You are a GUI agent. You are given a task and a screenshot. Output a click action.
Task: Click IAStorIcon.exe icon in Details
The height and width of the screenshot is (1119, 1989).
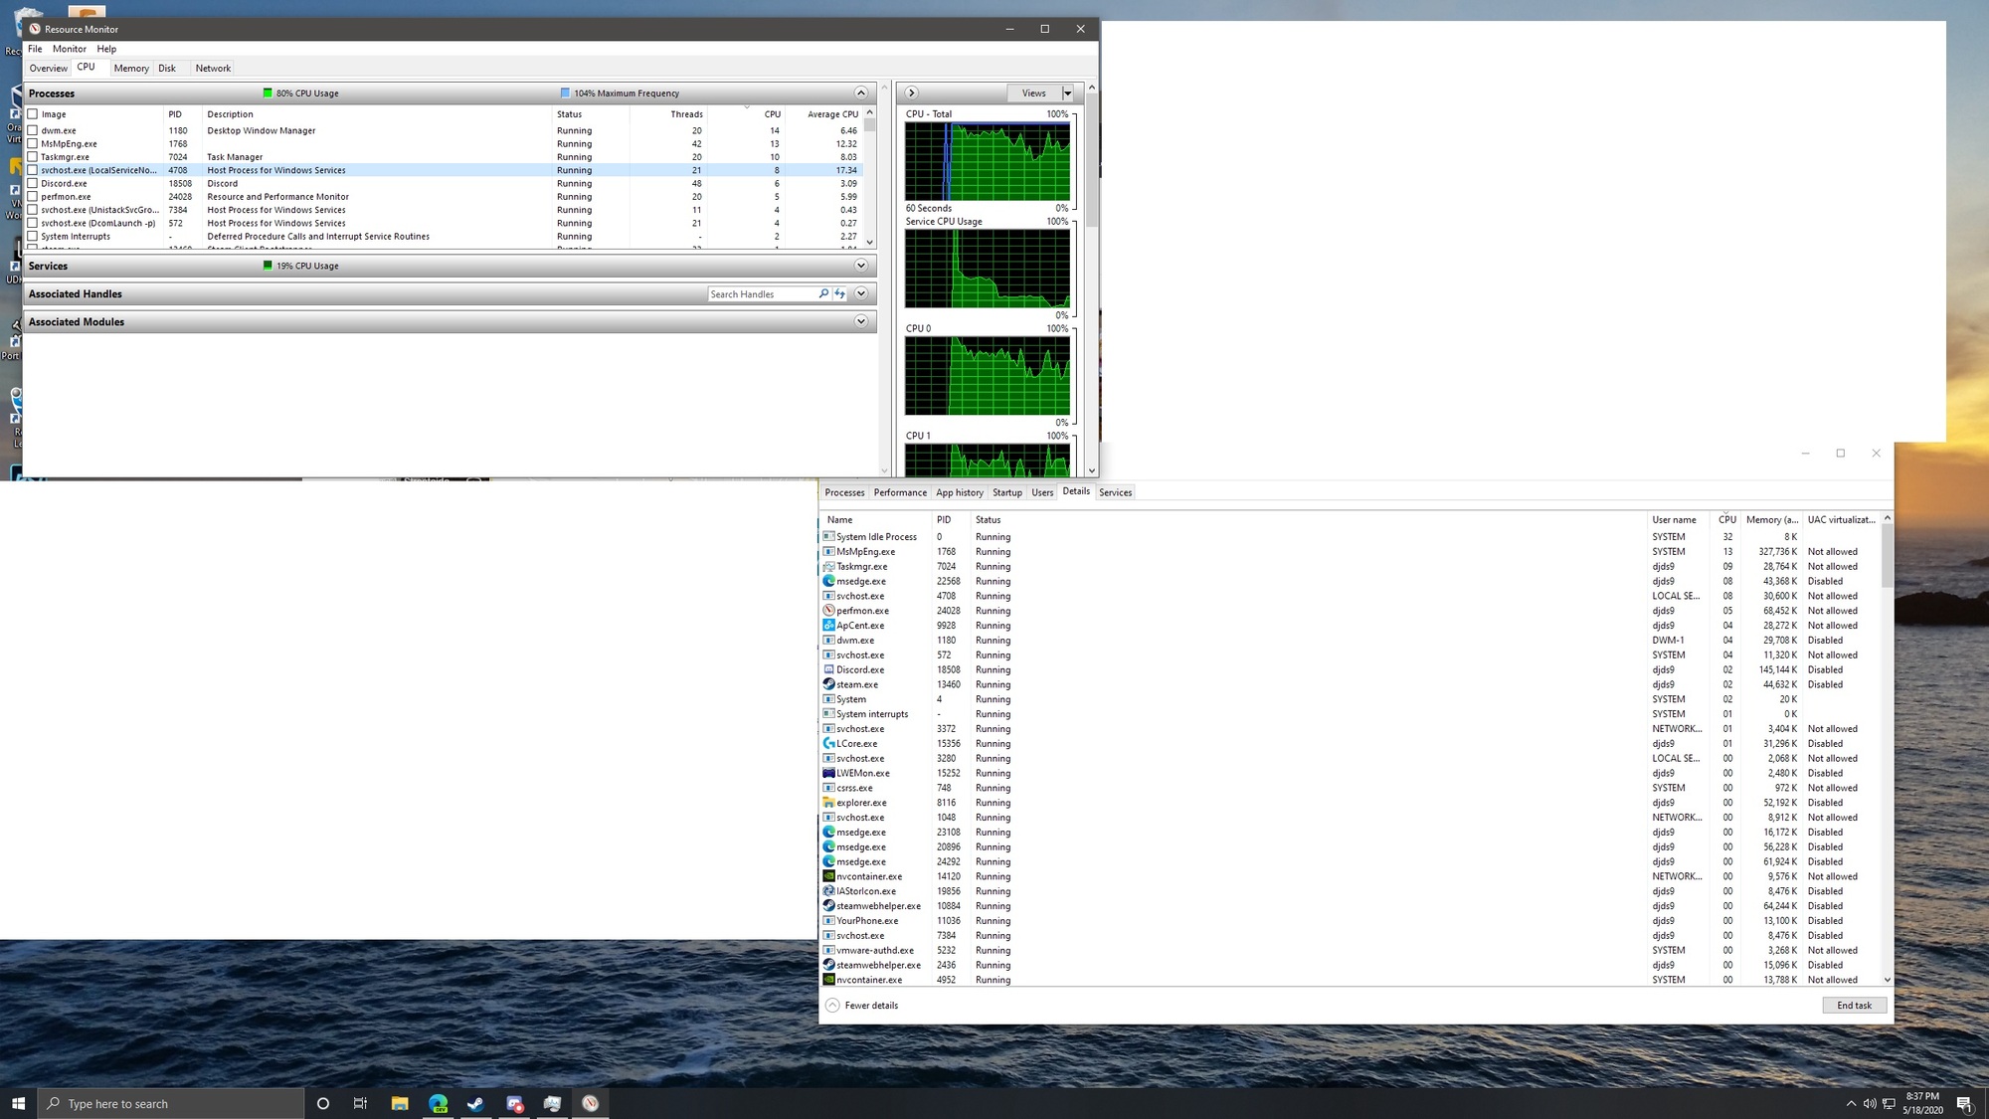pyautogui.click(x=828, y=891)
